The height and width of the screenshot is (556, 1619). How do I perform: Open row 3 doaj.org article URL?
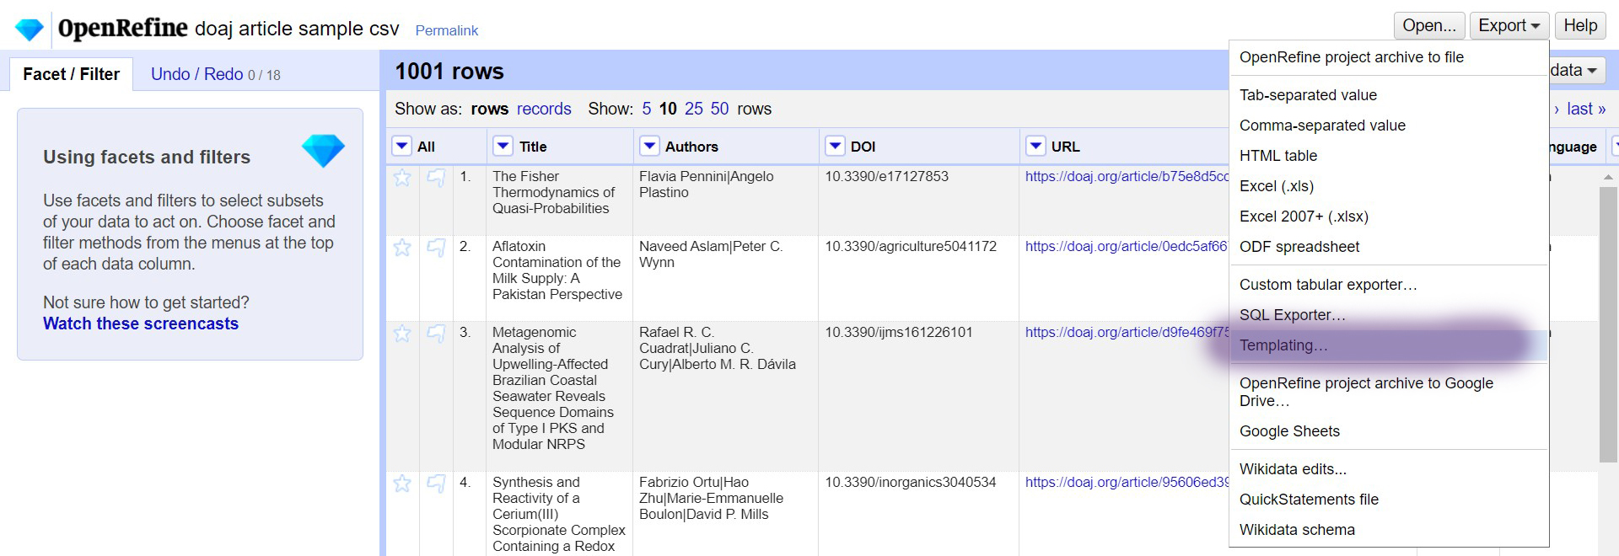coord(1127,332)
